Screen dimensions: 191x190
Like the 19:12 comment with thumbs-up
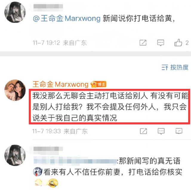pos(178,43)
